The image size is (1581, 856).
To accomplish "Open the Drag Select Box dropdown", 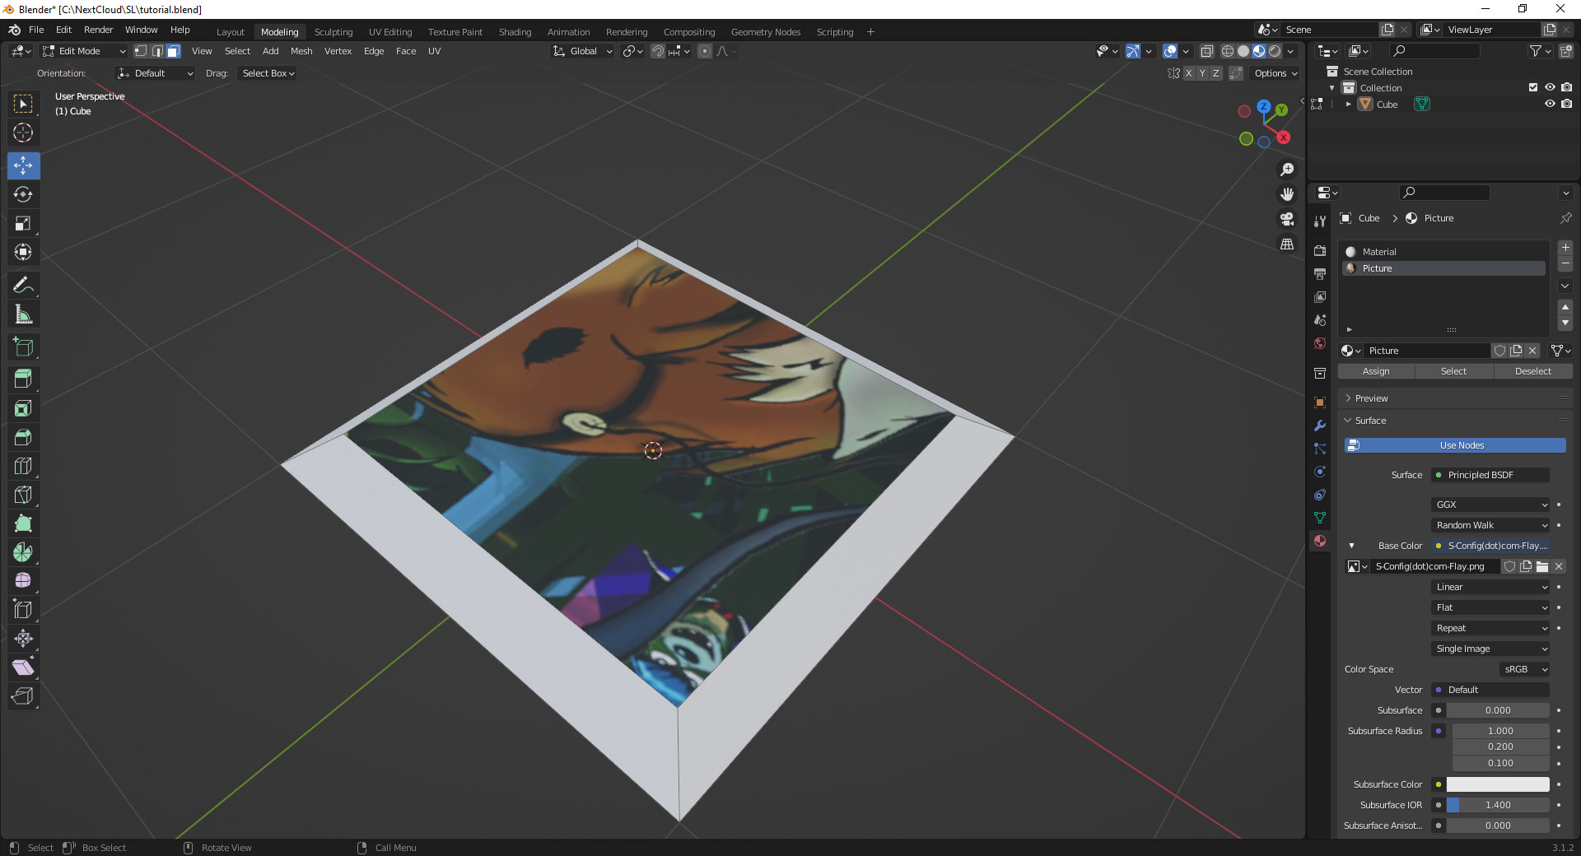I will click(x=268, y=73).
